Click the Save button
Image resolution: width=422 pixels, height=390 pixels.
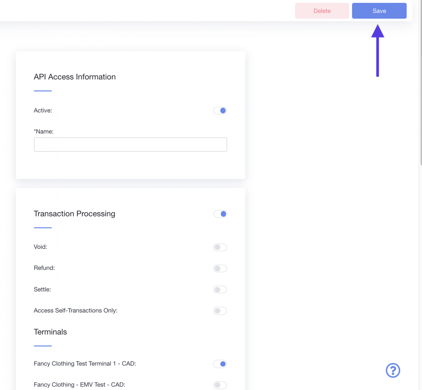pos(379,11)
